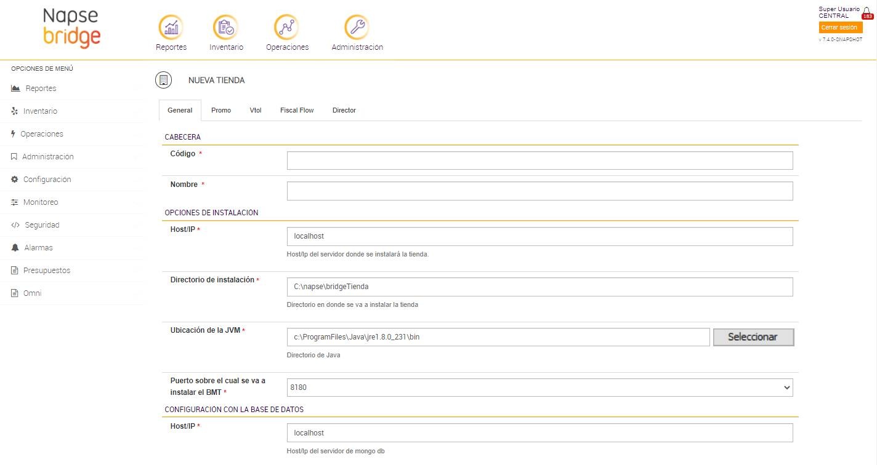Focus the Nombre text field
This screenshot has width=877, height=465.
point(540,191)
